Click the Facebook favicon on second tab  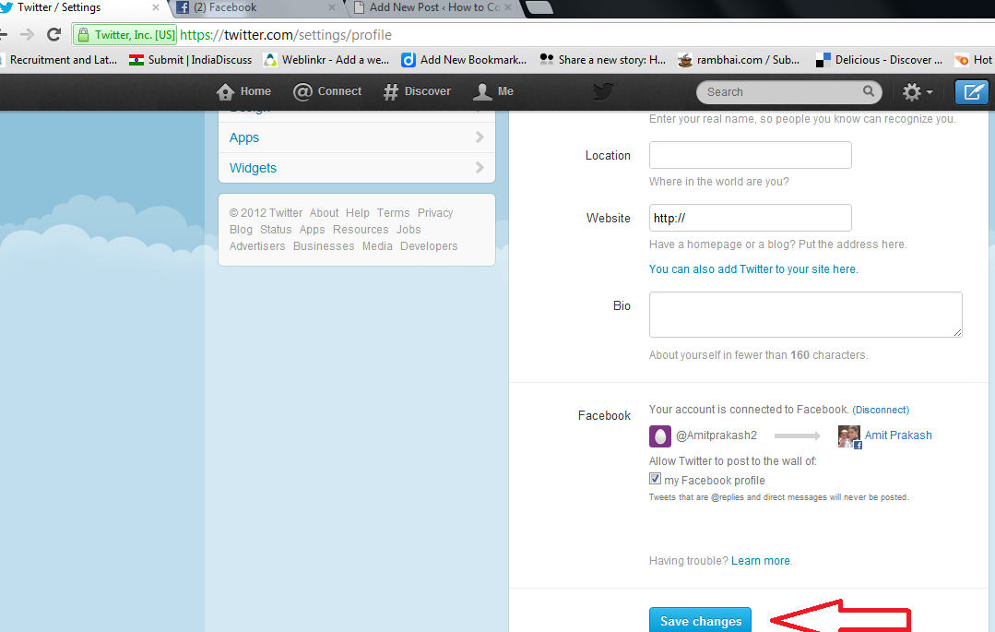click(x=183, y=7)
